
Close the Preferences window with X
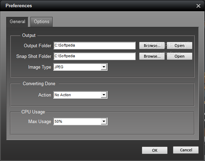coord(198,6)
